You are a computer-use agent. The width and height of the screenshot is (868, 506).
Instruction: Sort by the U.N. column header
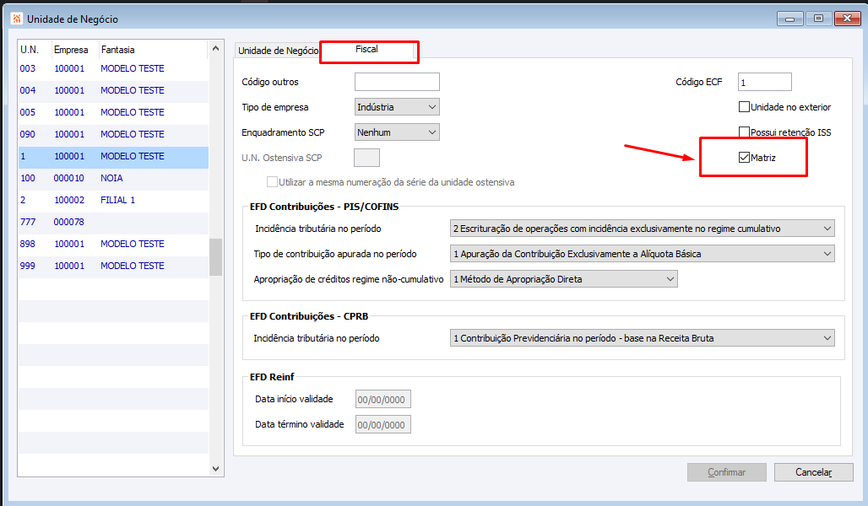[x=35, y=50]
